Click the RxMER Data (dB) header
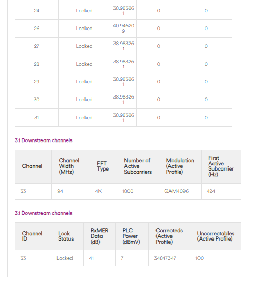The width and height of the screenshot is (256, 281). click(99, 236)
